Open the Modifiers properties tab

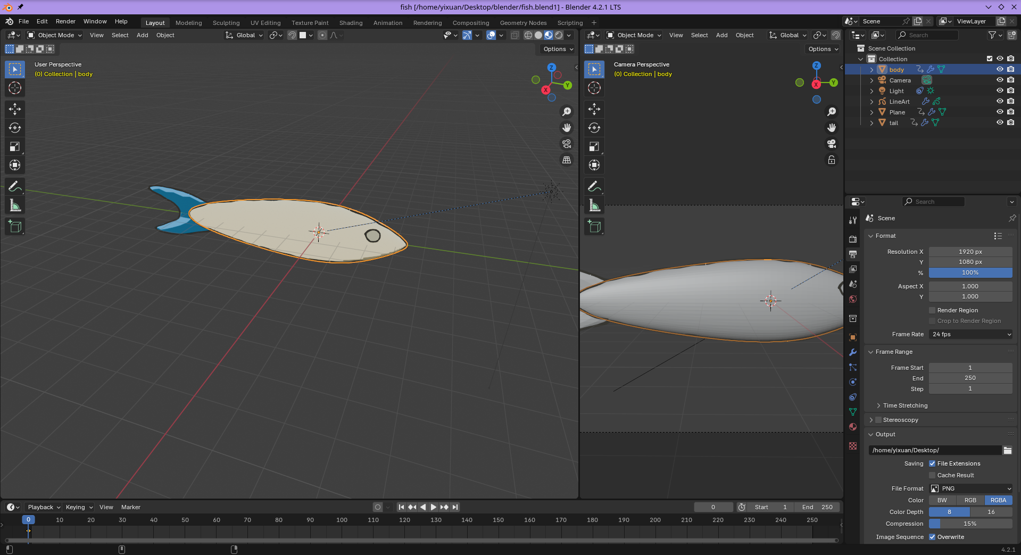(853, 352)
